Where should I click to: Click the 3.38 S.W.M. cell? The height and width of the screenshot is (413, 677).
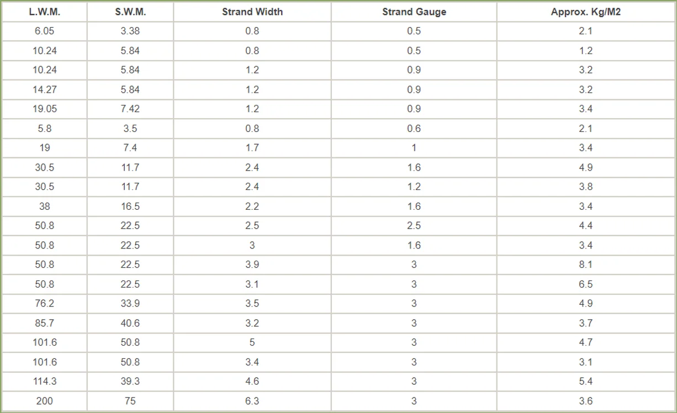(x=130, y=31)
